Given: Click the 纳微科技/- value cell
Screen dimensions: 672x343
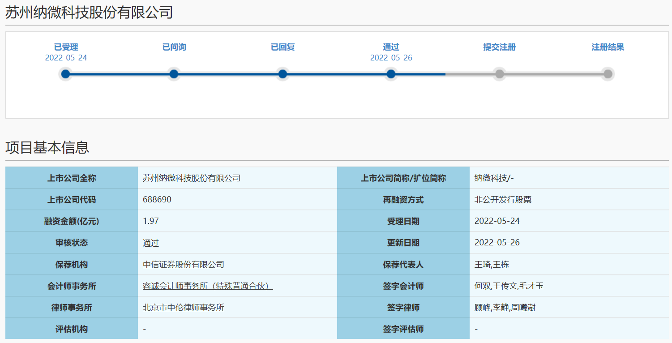Looking at the screenshot, I should tap(569, 178).
